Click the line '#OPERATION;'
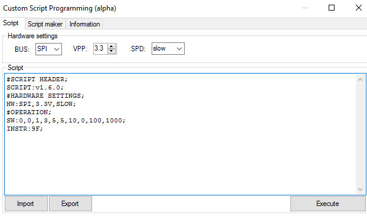 click(x=29, y=112)
